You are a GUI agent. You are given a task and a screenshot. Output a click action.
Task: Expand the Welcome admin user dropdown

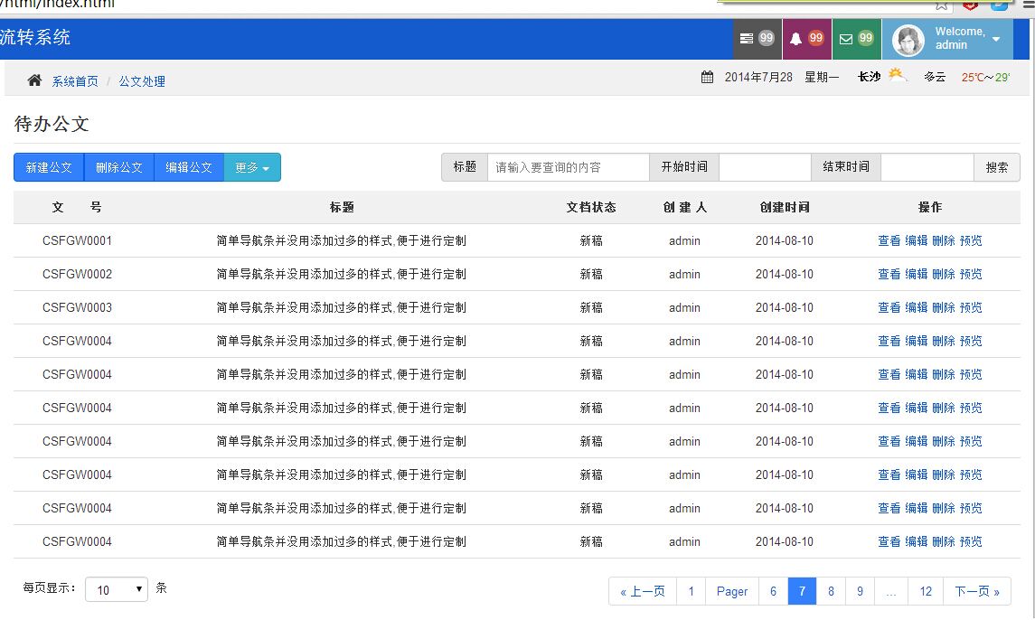(x=996, y=40)
